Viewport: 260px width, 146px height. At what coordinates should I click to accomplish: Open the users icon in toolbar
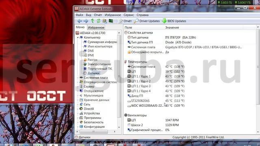coord(105,21)
